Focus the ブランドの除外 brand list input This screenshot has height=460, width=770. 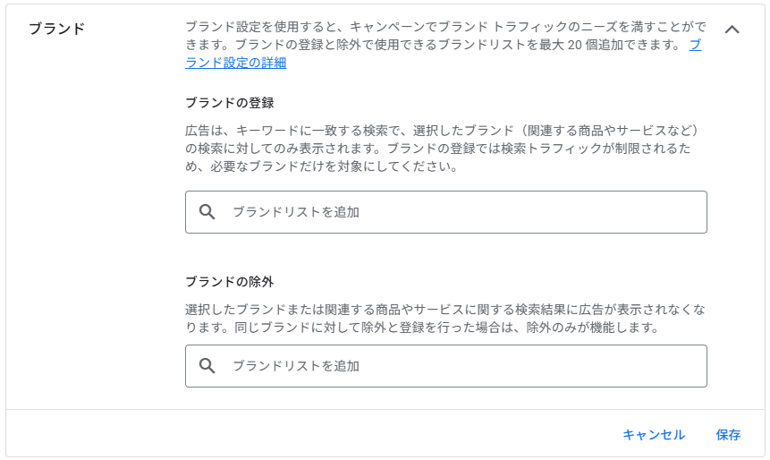(x=465, y=366)
